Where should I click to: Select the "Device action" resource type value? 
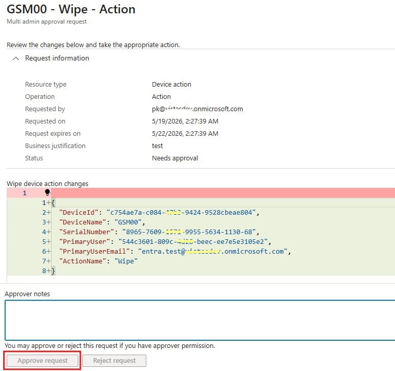(171, 84)
